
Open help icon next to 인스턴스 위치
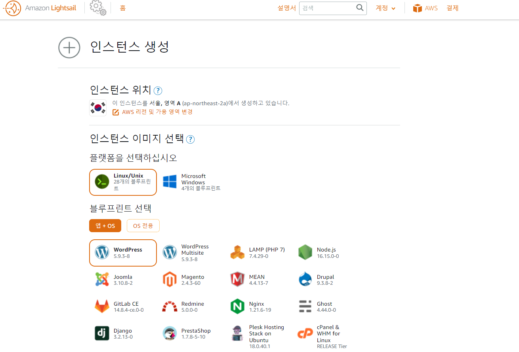click(158, 91)
